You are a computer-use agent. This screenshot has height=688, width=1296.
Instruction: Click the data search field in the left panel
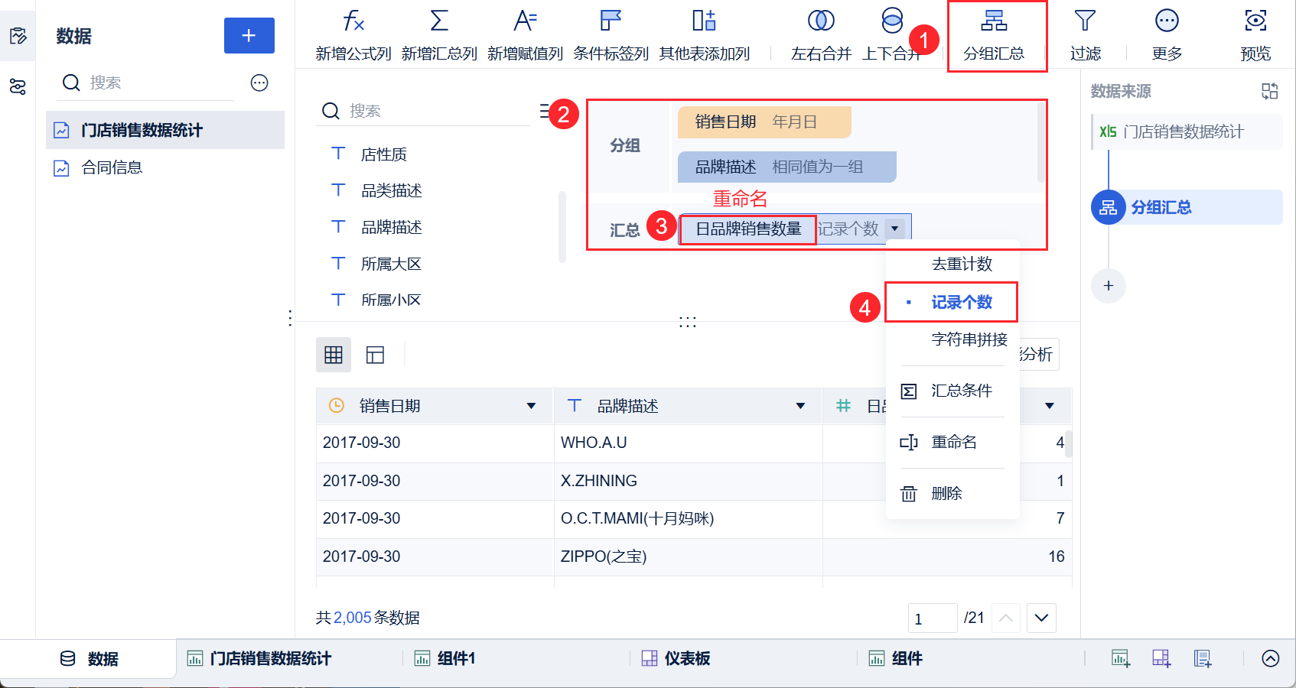145,83
